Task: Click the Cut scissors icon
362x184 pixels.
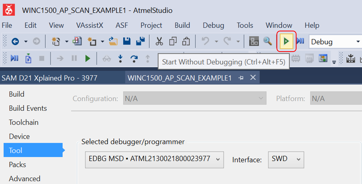Action: coord(159,41)
